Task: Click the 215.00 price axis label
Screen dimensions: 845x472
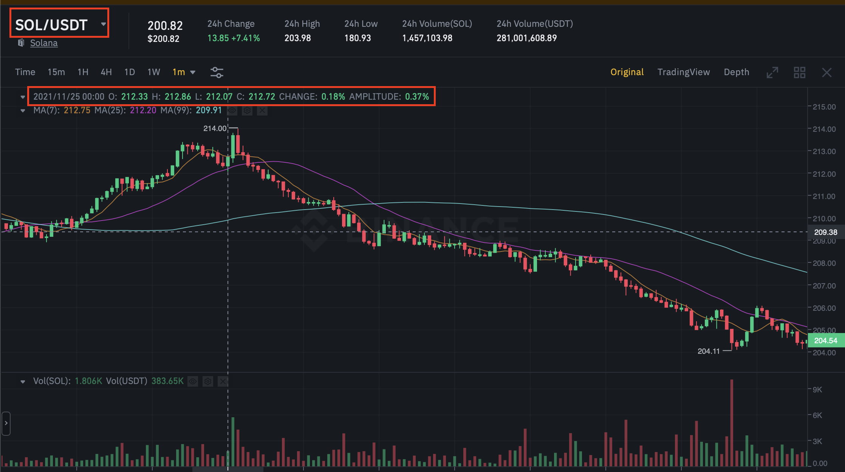Action: 824,107
